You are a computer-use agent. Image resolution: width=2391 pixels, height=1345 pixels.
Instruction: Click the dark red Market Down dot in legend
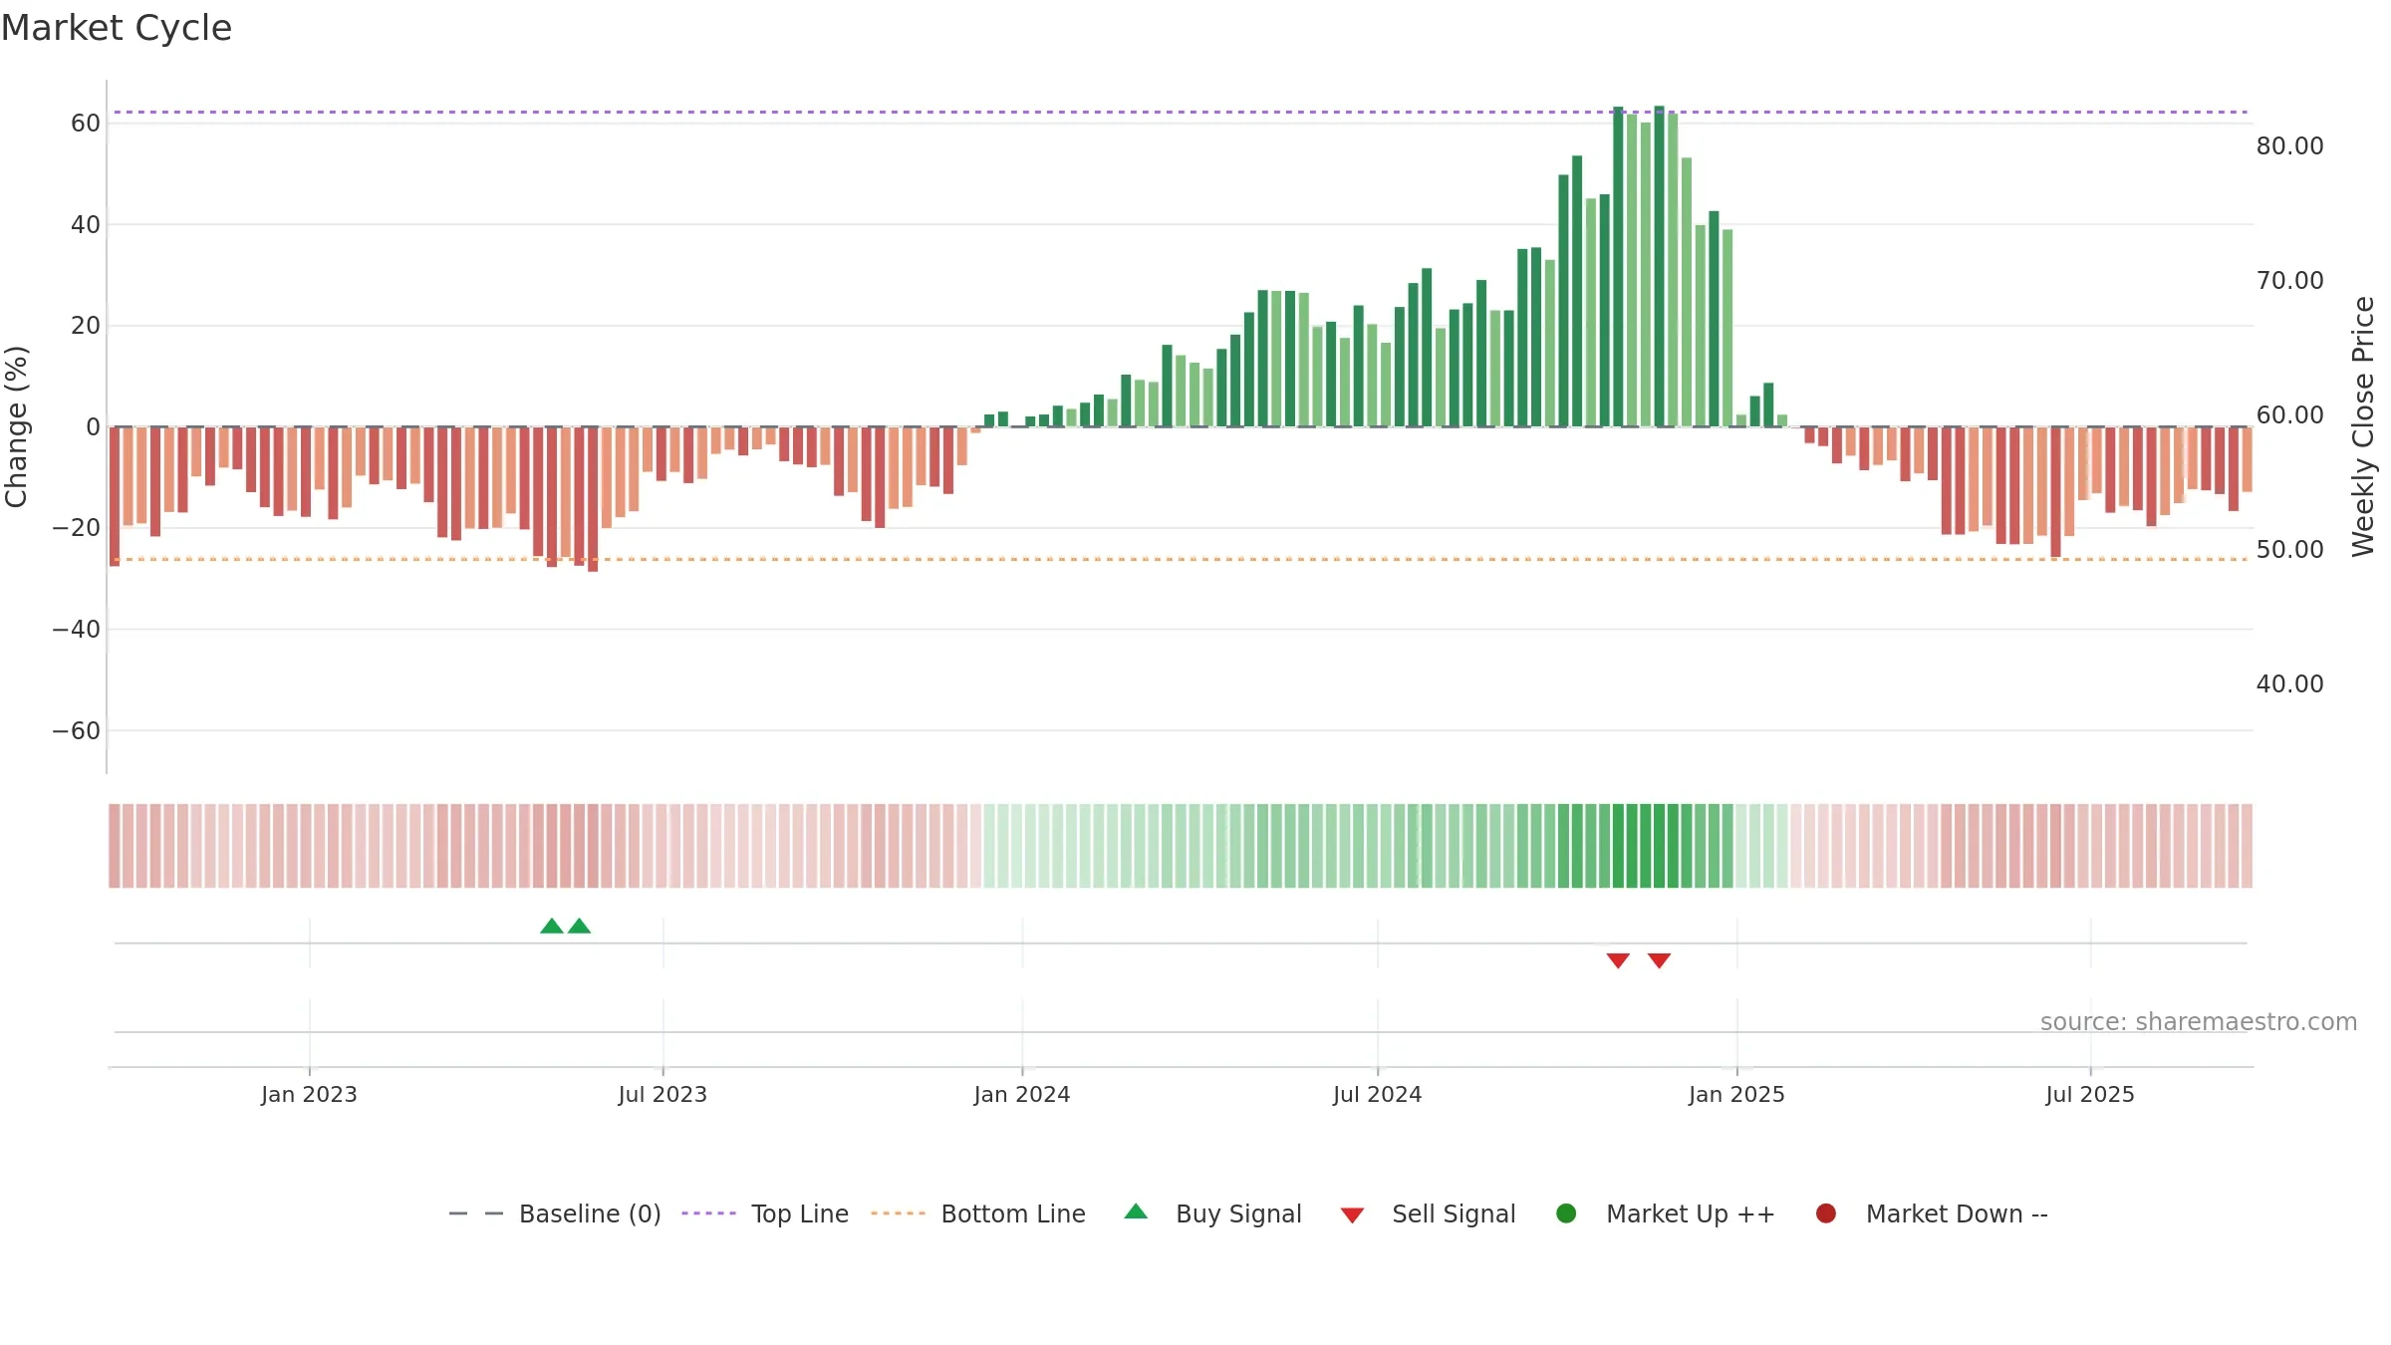1826,1213
